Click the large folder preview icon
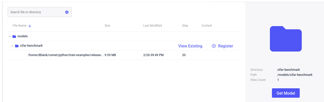This screenshot has width=324, height=102. click(x=286, y=39)
